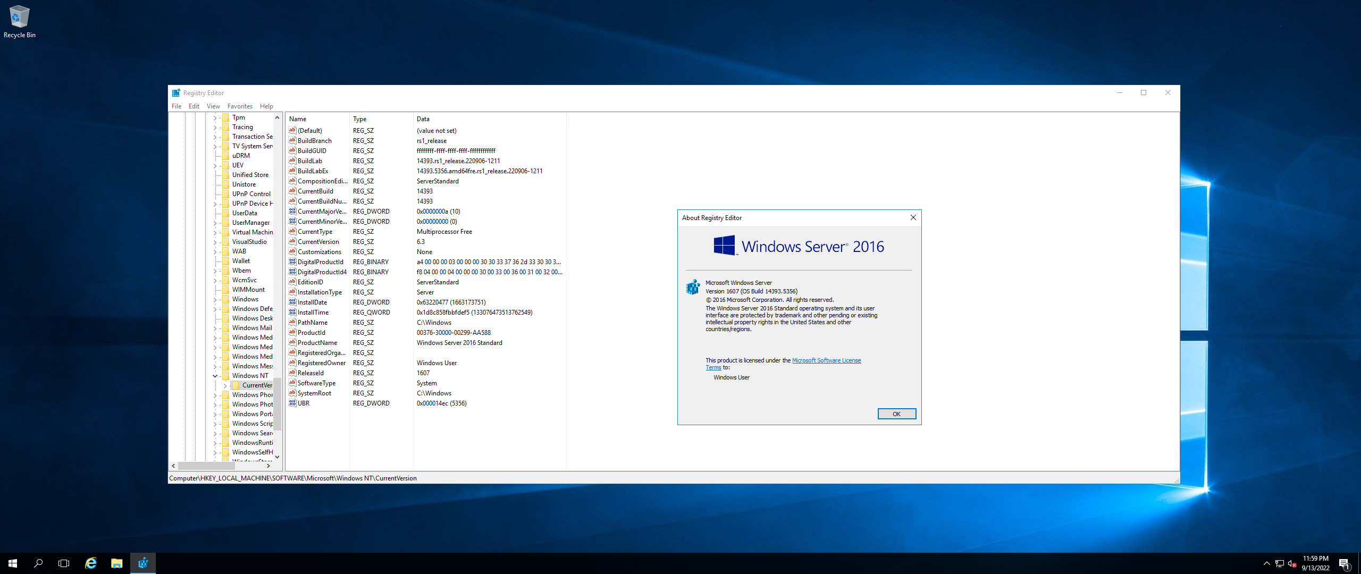Select the Unistore key in tree
Image resolution: width=1361 pixels, height=574 pixels.
244,184
